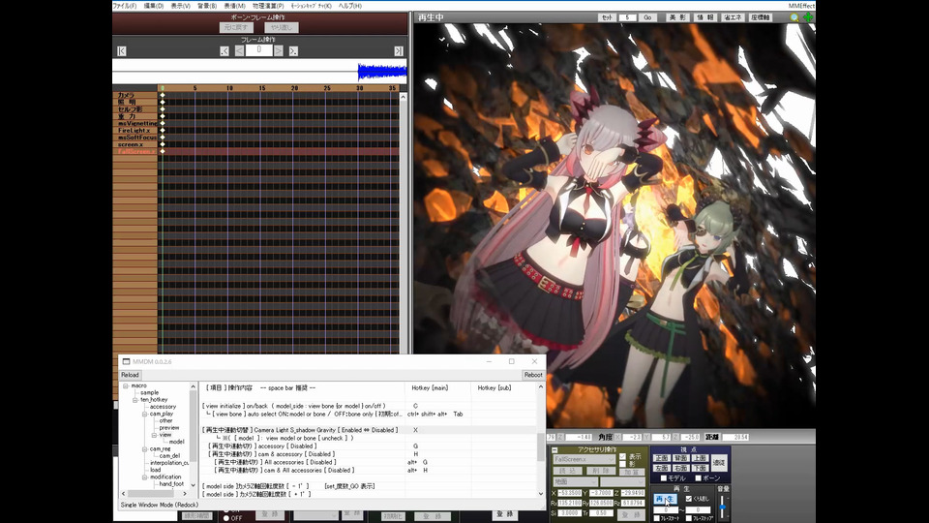Open the ファイル(F) menu
Image resolution: width=929 pixels, height=523 pixels.
pyautogui.click(x=125, y=6)
